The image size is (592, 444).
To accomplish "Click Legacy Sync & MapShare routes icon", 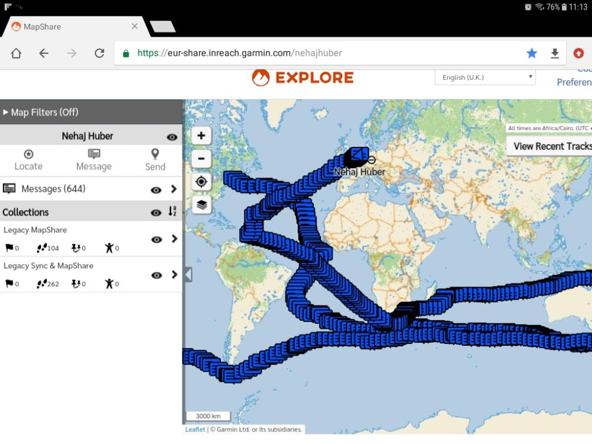I will click(x=76, y=284).
